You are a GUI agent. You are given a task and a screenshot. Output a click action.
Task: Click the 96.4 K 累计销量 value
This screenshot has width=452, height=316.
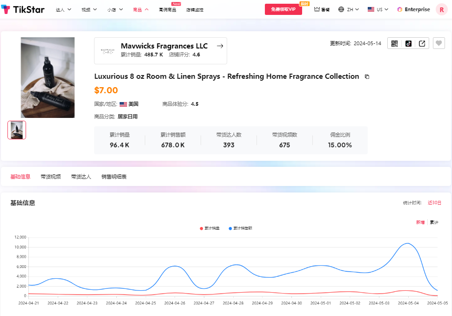point(119,145)
